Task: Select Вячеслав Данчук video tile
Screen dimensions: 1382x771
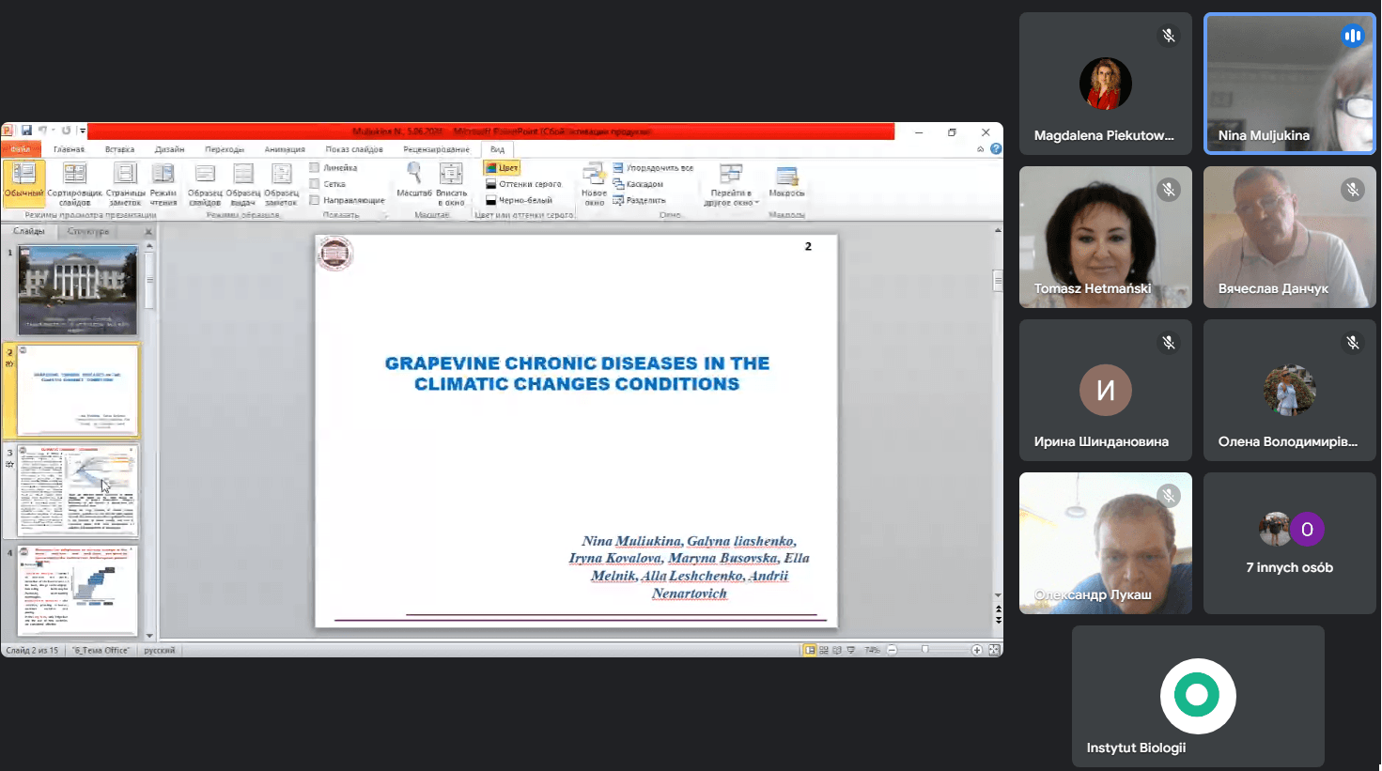Action: point(1290,237)
